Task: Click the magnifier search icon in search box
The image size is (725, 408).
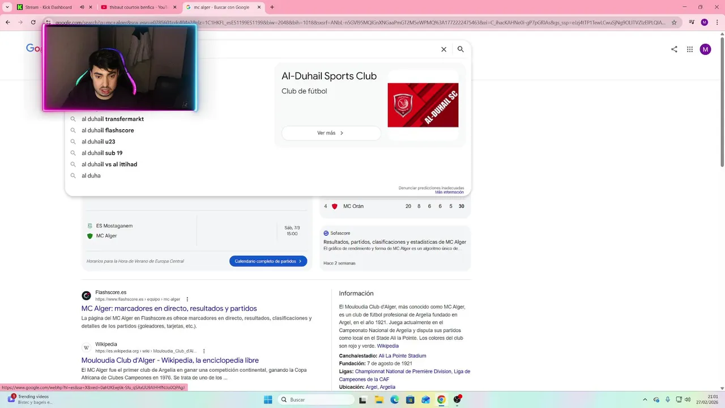Action: pyautogui.click(x=460, y=49)
